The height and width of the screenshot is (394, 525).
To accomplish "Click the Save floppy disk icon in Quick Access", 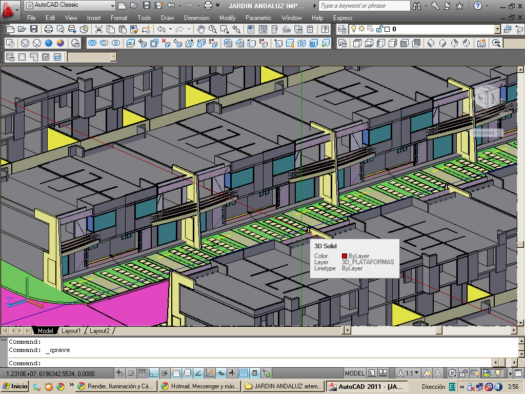I will (x=147, y=6).
